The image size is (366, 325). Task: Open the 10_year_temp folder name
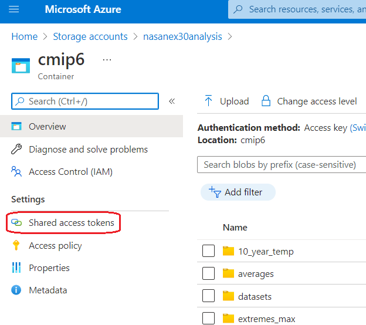266,252
